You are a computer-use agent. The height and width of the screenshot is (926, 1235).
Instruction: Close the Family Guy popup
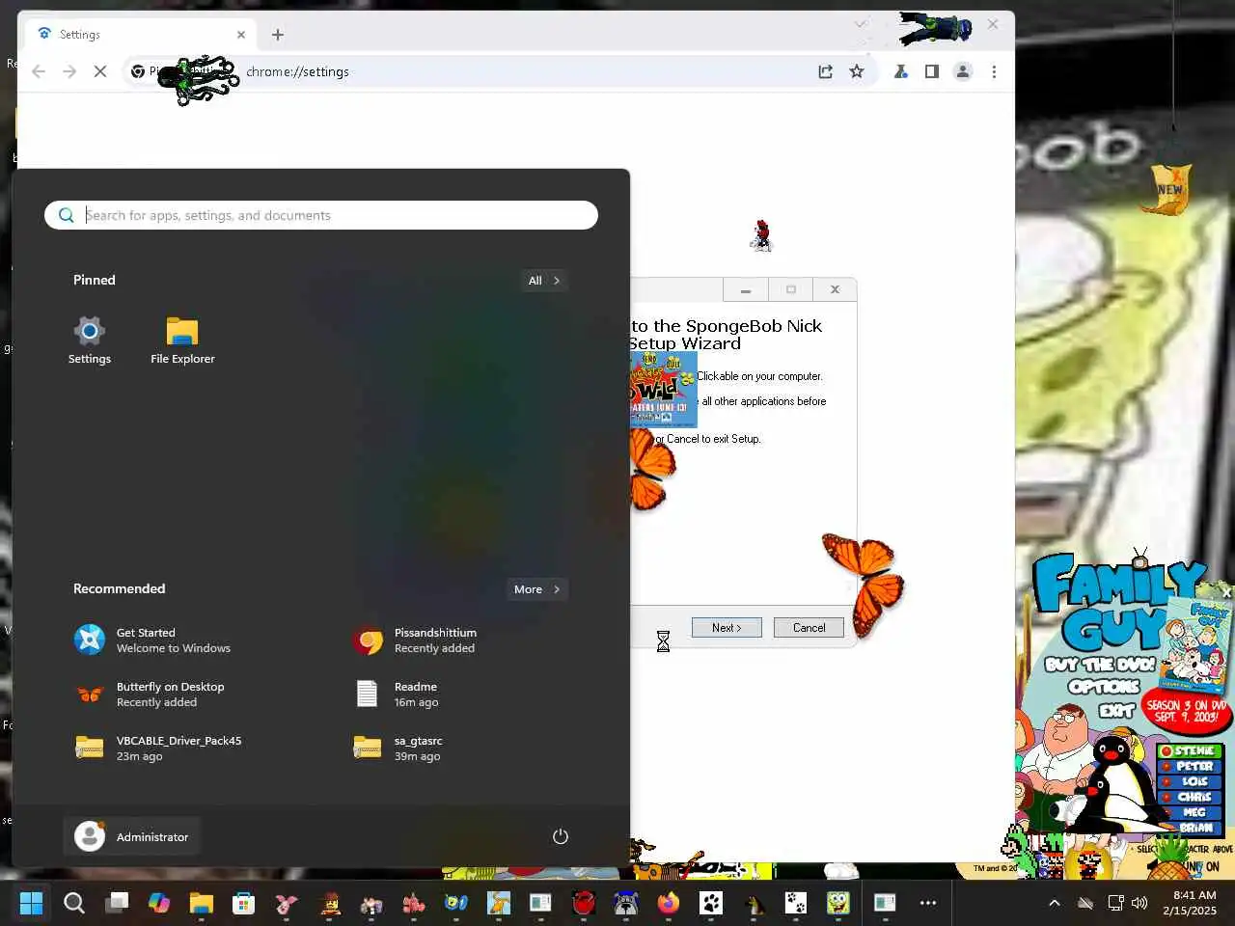1226,592
